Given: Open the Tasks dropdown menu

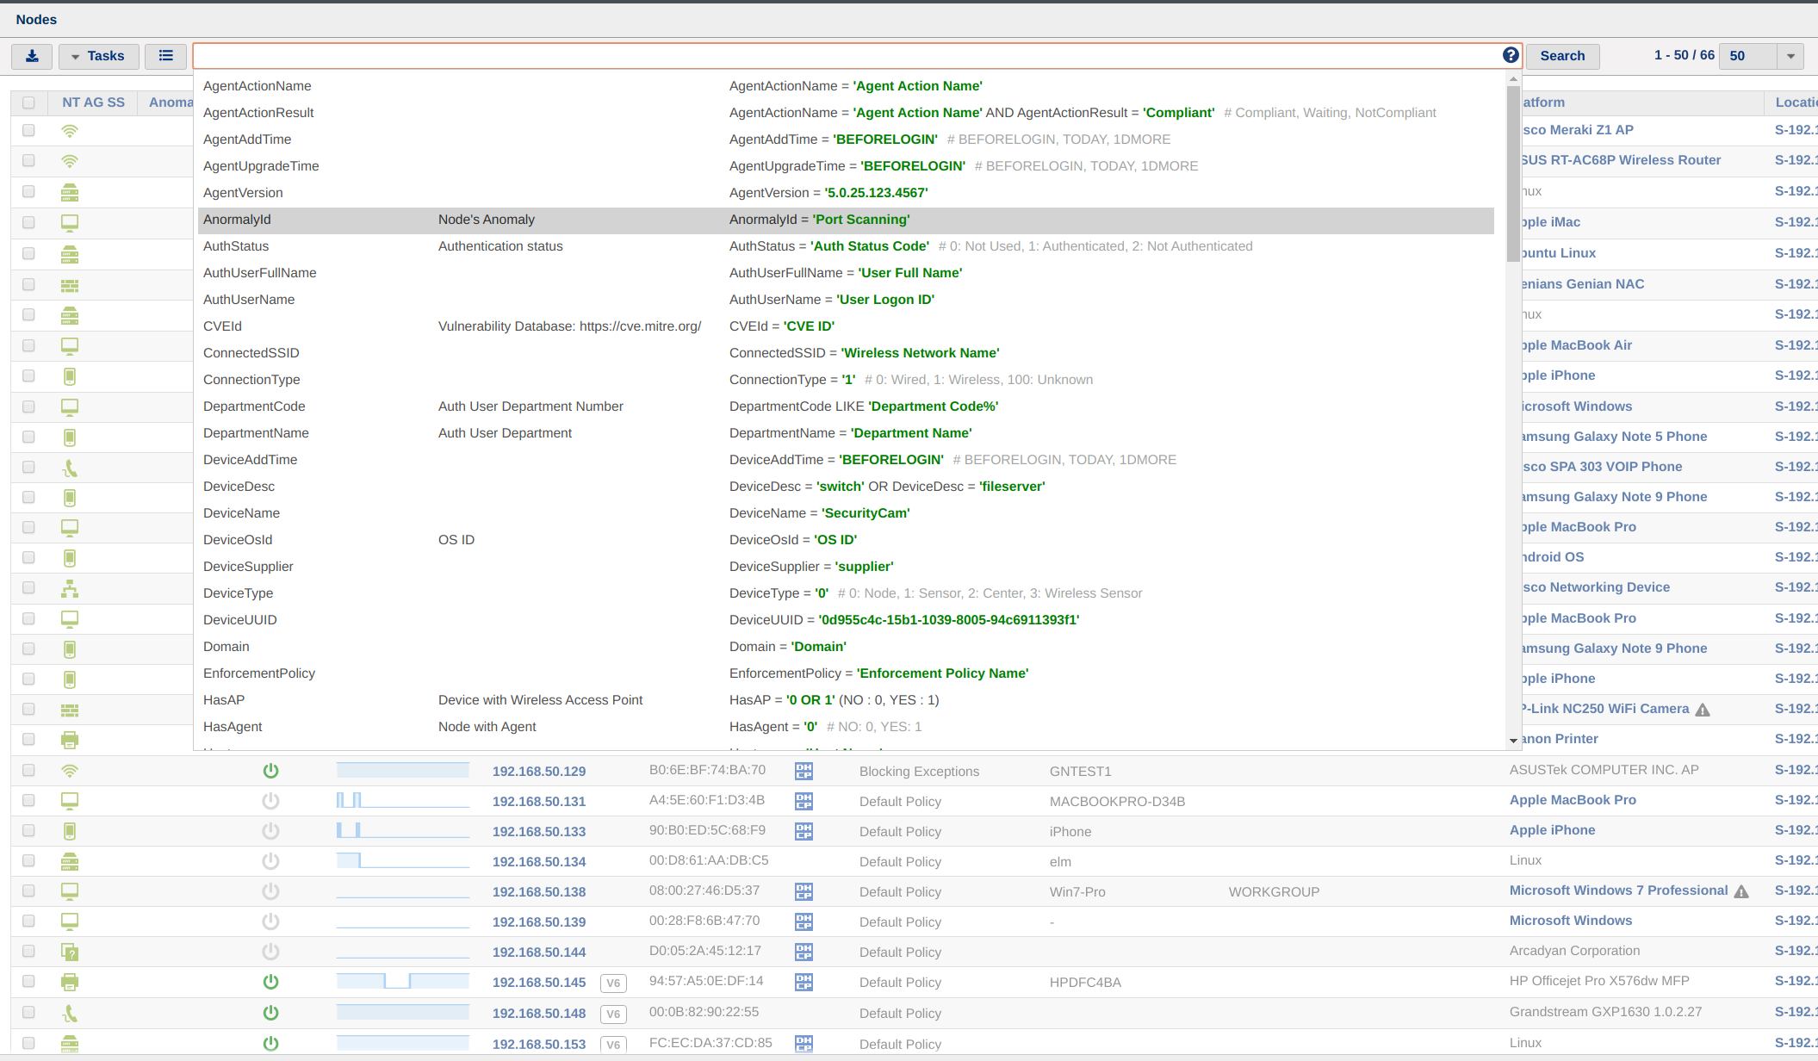Looking at the screenshot, I should pos(98,56).
